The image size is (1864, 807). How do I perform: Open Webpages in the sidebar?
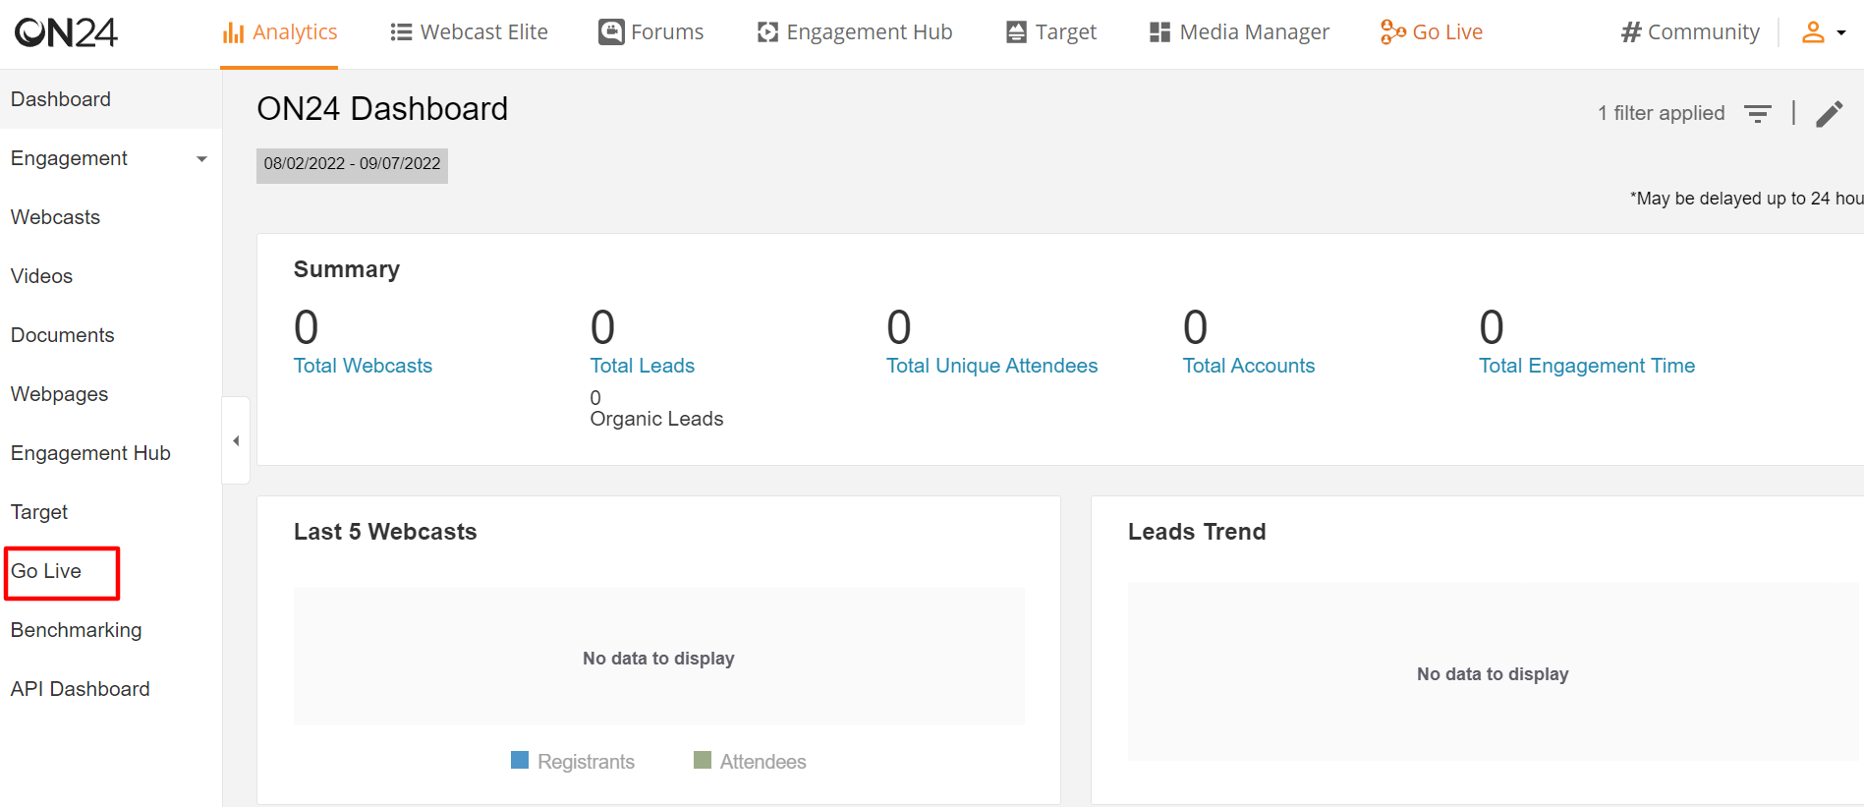tap(111, 394)
